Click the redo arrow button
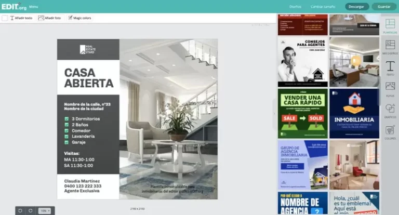This screenshot has height=215, width=399. (x=31, y=210)
